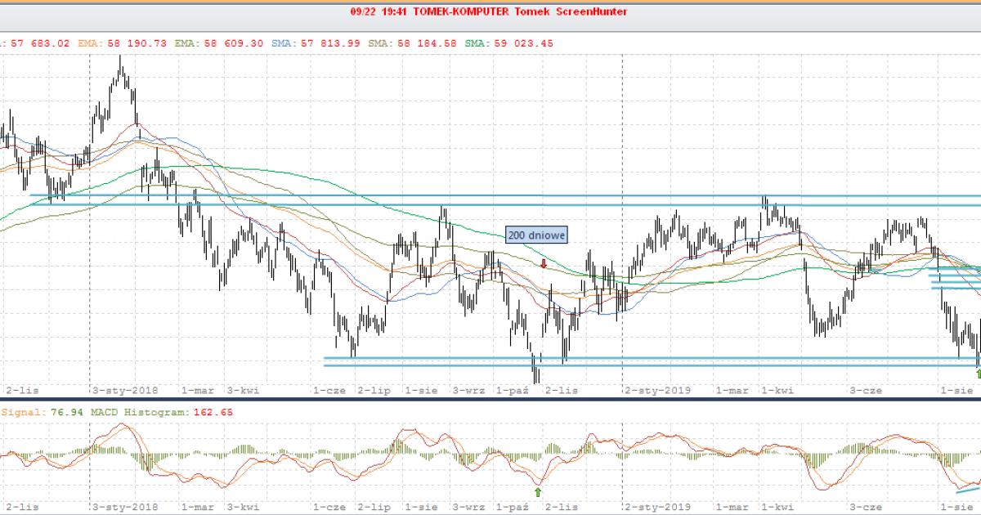
Task: Click the red down arrow marker on the price chart
Action: [544, 263]
